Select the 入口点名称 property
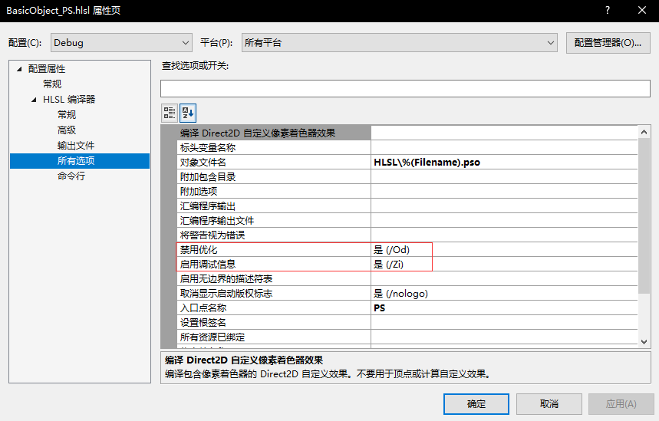659x421 pixels. pos(274,308)
